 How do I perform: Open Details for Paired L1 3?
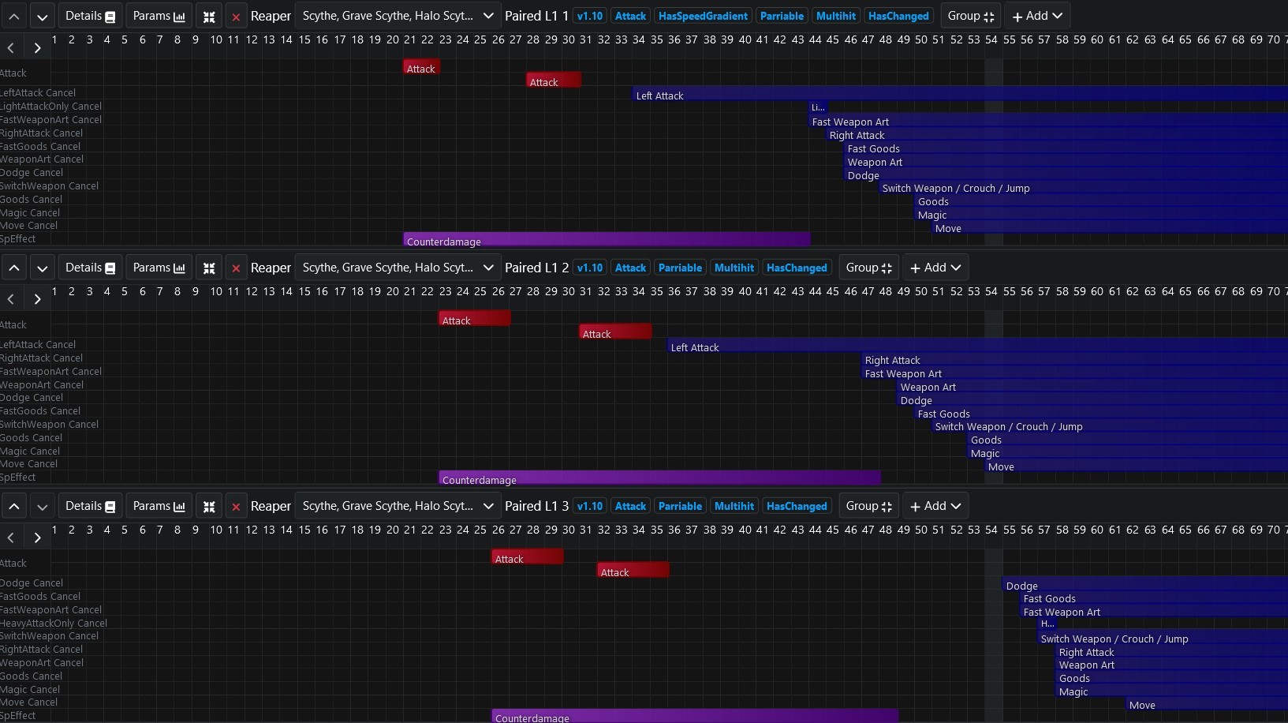click(90, 506)
